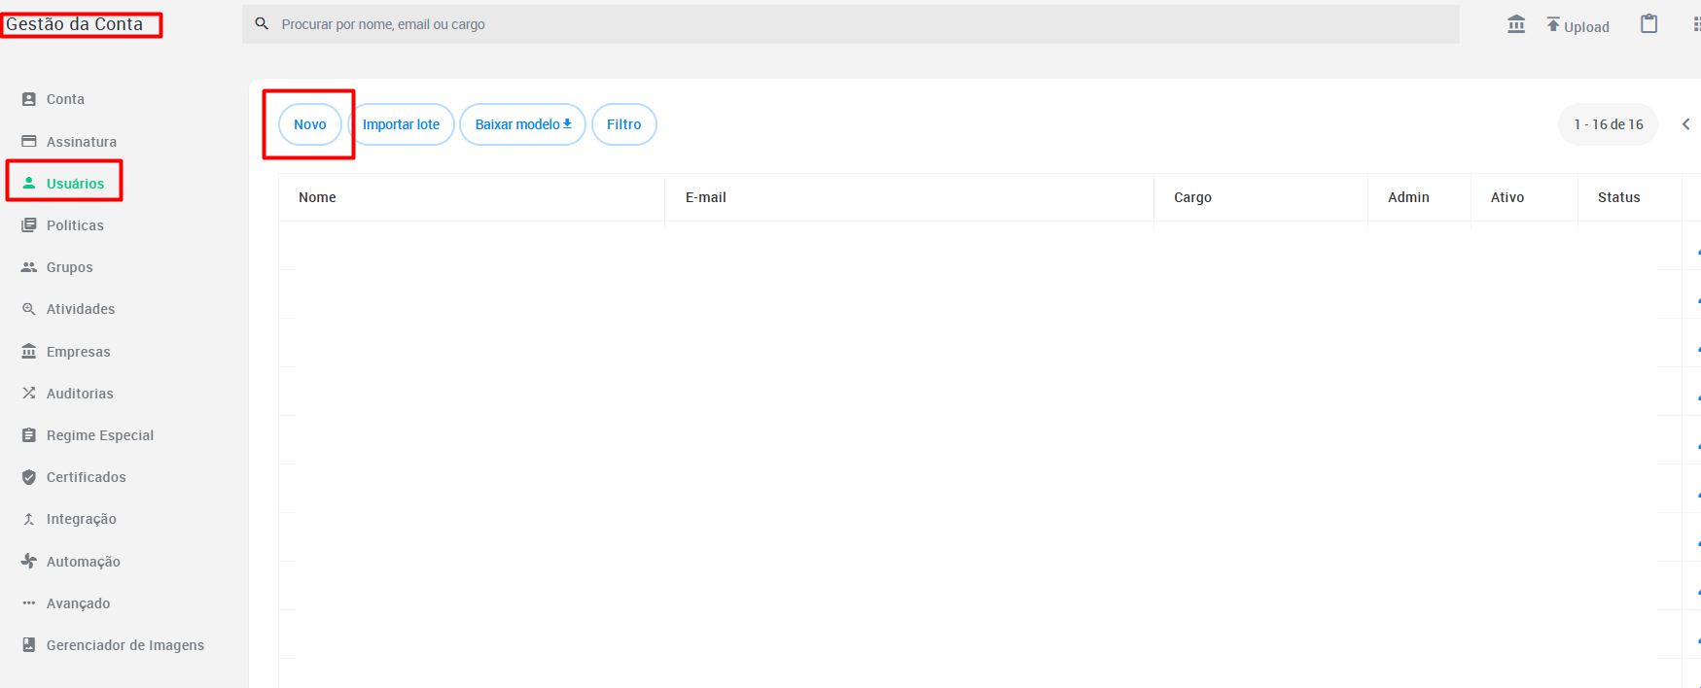Click the Status column header
Viewport: 1701px width, 688px height.
(1619, 197)
